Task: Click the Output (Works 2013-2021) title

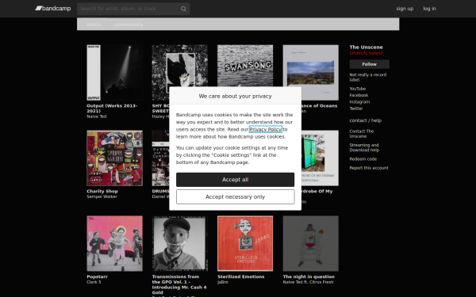Action: [x=112, y=109]
